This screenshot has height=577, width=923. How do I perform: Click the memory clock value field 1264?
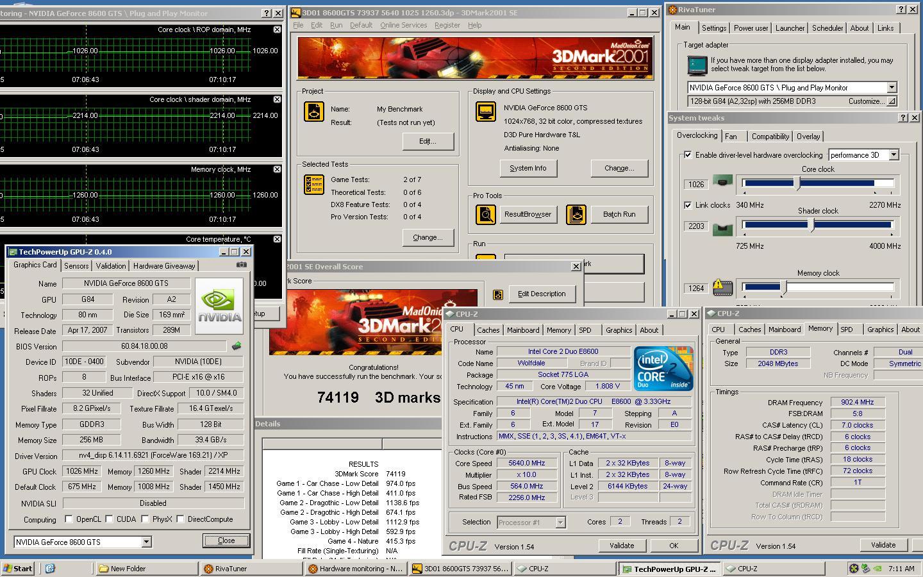pos(696,288)
